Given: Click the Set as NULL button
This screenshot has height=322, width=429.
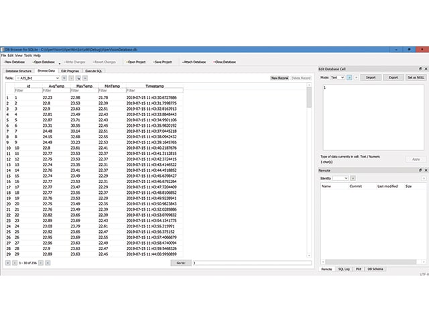Looking at the screenshot, I should [x=416, y=78].
